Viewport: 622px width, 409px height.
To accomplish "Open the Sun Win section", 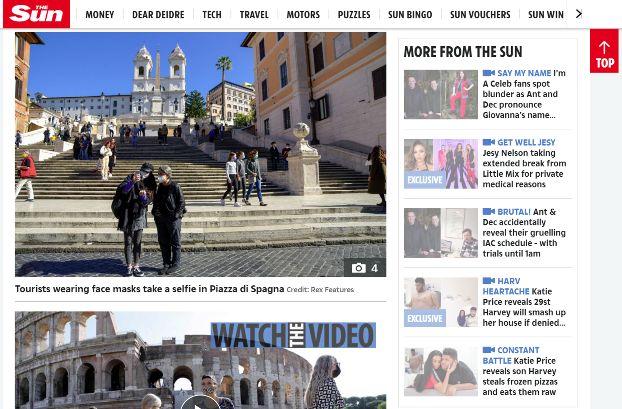I will point(546,15).
